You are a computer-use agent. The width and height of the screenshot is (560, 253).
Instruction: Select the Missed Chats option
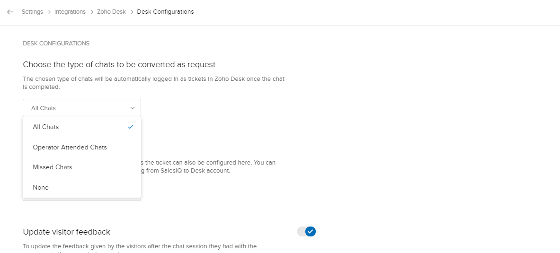(53, 167)
